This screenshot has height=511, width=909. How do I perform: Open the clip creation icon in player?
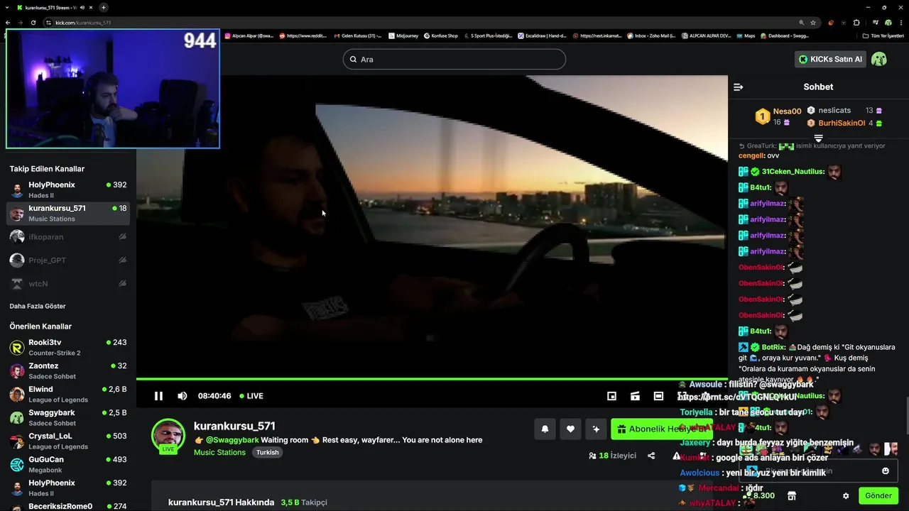tap(636, 396)
